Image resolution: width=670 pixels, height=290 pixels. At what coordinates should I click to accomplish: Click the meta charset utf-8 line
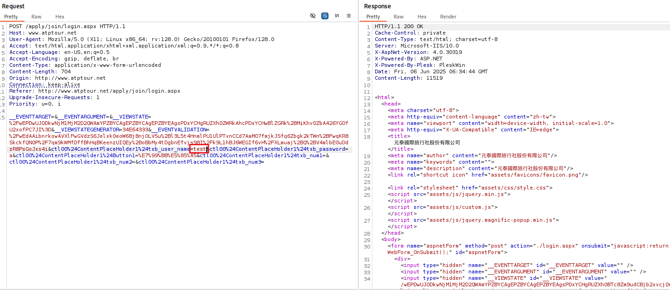(x=423, y=110)
